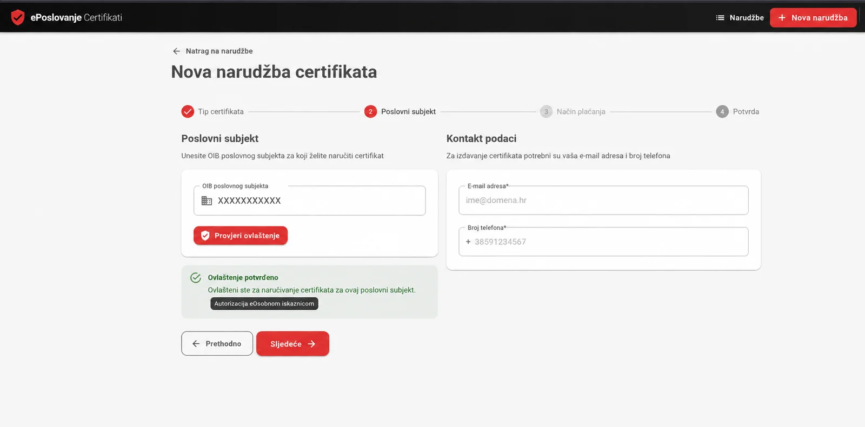This screenshot has height=427, width=865.
Task: Click the Ovlaštenje potvrđeno heading text
Action: click(x=243, y=277)
